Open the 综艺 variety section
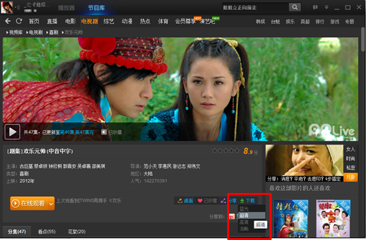Image resolution: width=366 pixels, height=240 pixels. tap(109, 21)
